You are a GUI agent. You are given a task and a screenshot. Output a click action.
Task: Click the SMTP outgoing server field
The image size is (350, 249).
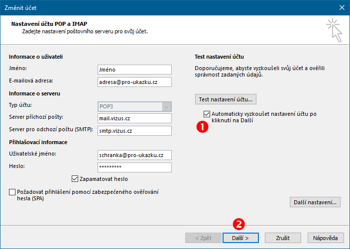point(134,131)
